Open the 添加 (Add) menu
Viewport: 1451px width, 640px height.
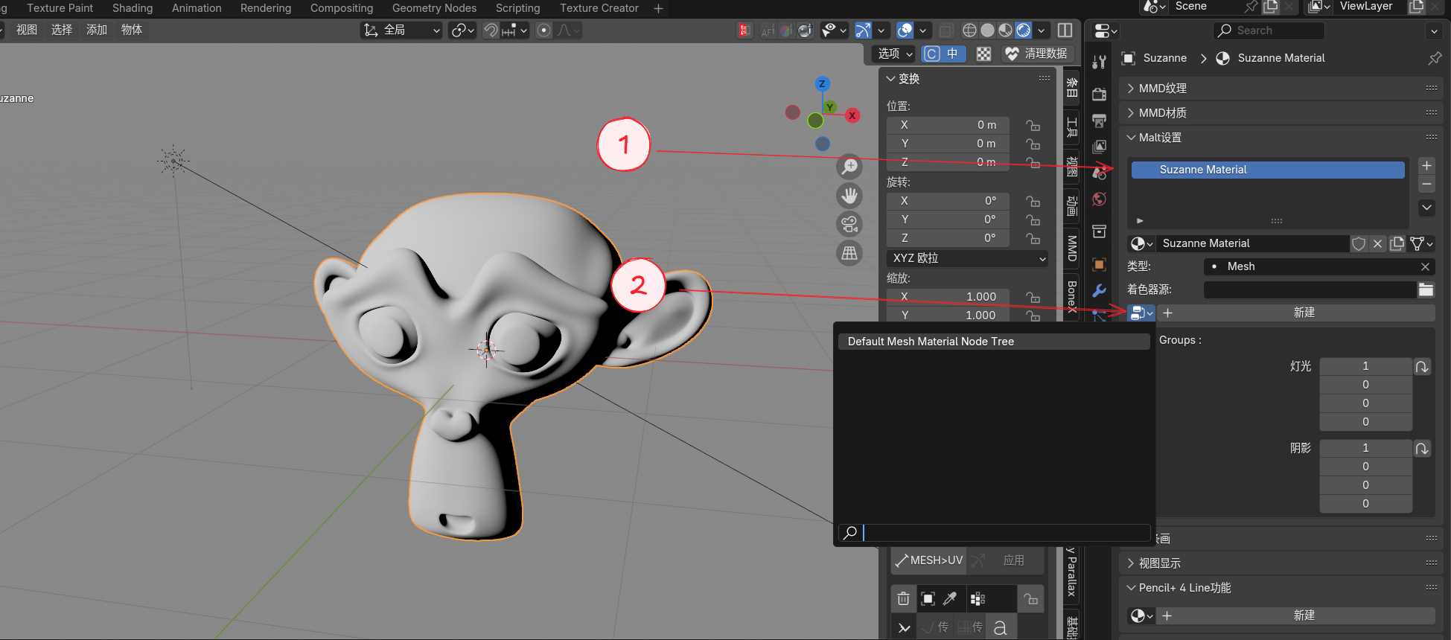97,30
